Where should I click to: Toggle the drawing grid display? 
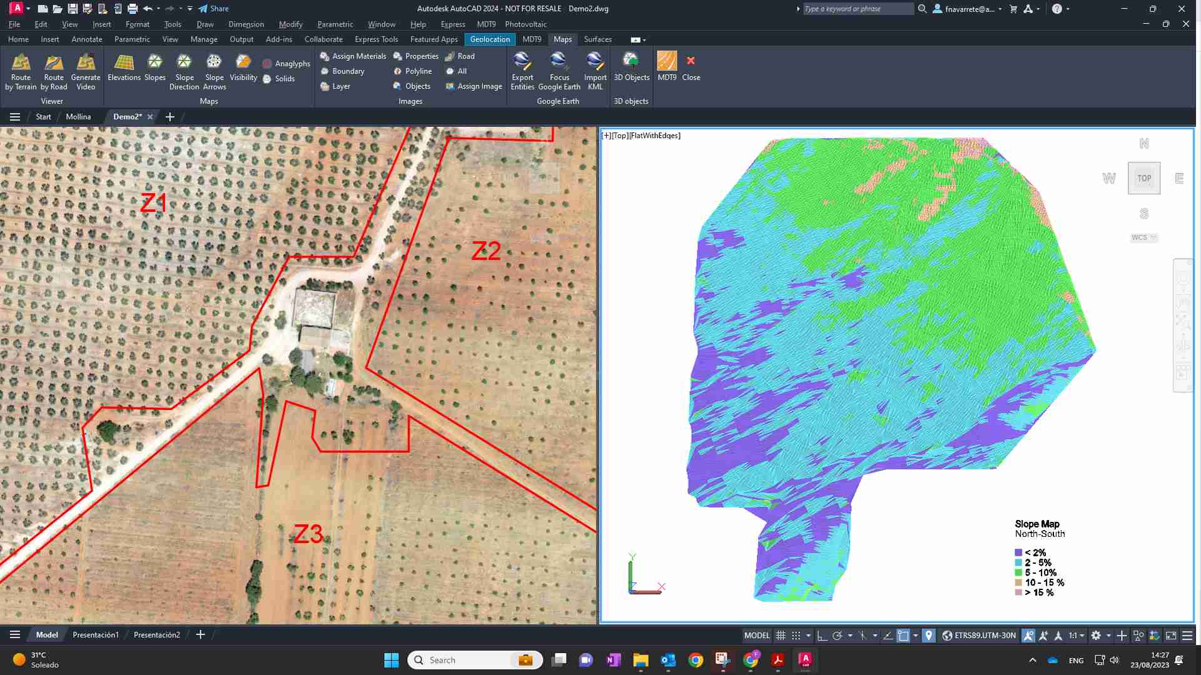pos(781,636)
